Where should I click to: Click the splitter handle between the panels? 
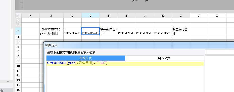[14, 69]
